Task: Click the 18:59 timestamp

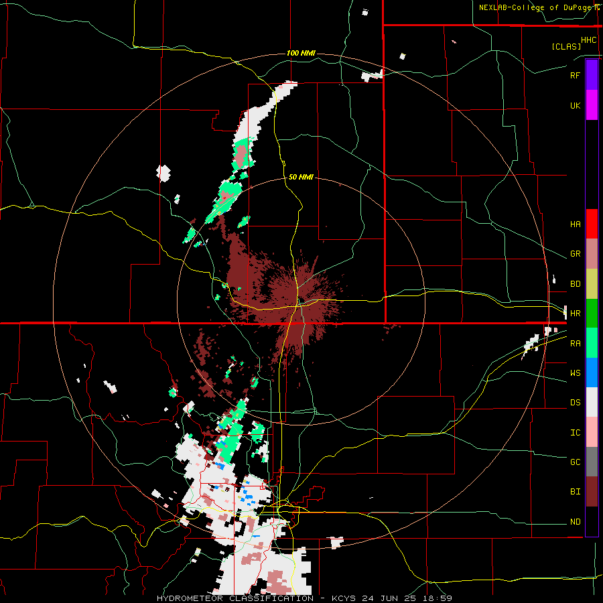Action: pos(439,598)
